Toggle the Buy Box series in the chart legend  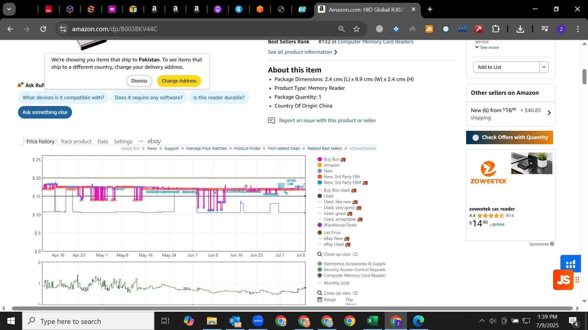332,159
